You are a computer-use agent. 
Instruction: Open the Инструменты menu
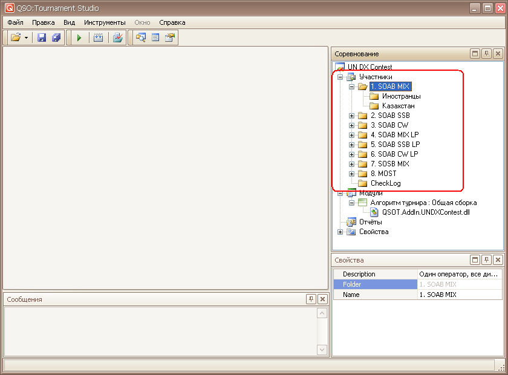105,22
